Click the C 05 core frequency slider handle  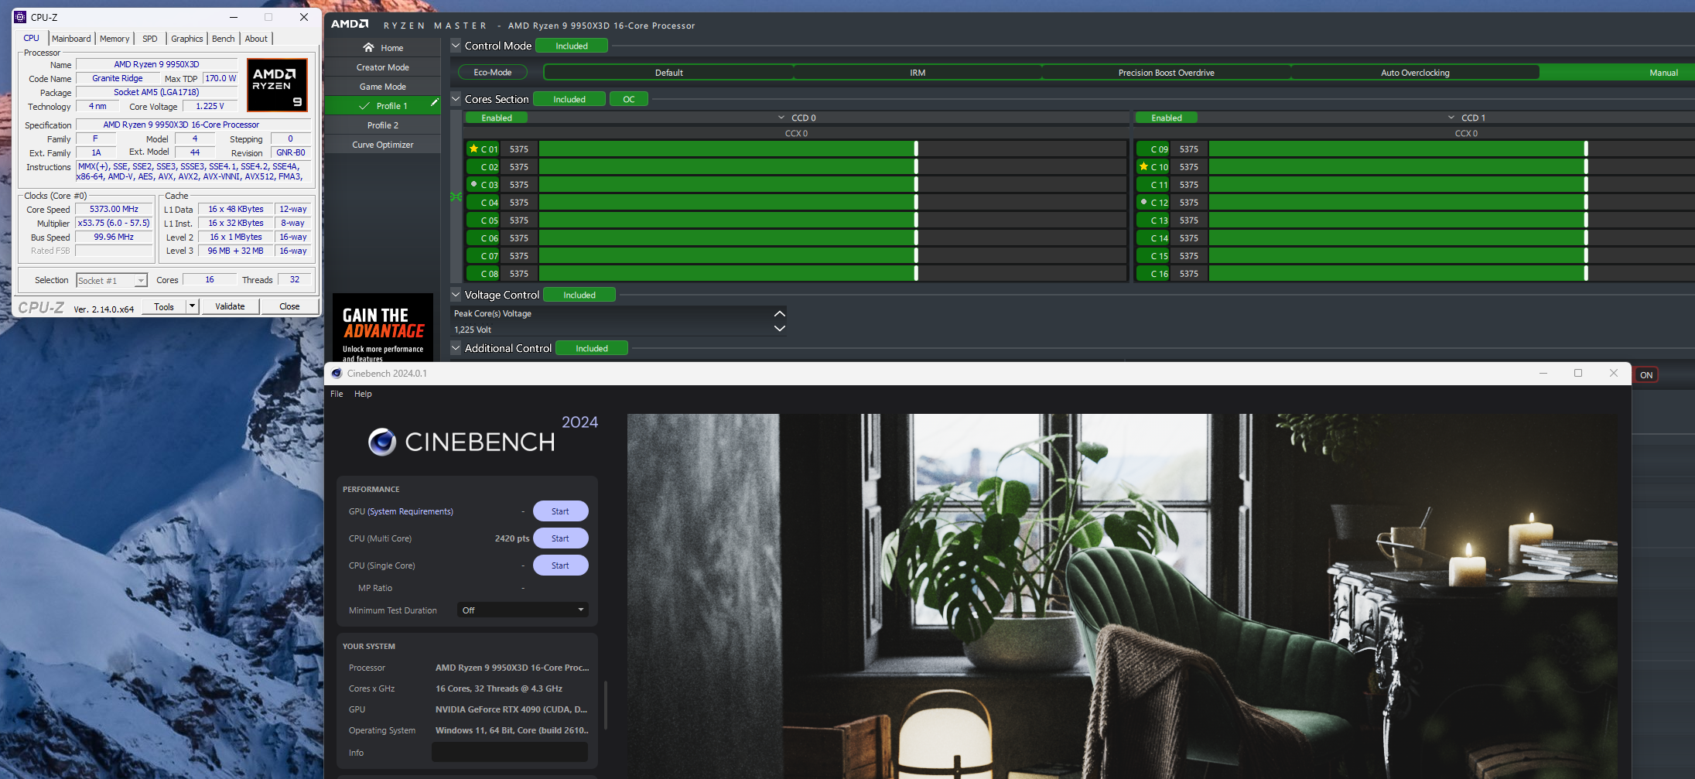916,220
